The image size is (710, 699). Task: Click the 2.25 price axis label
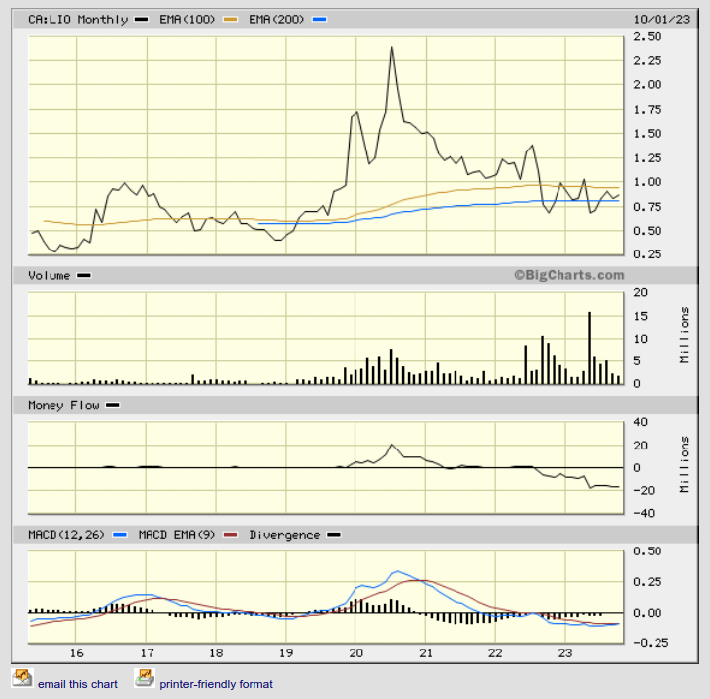(x=647, y=60)
